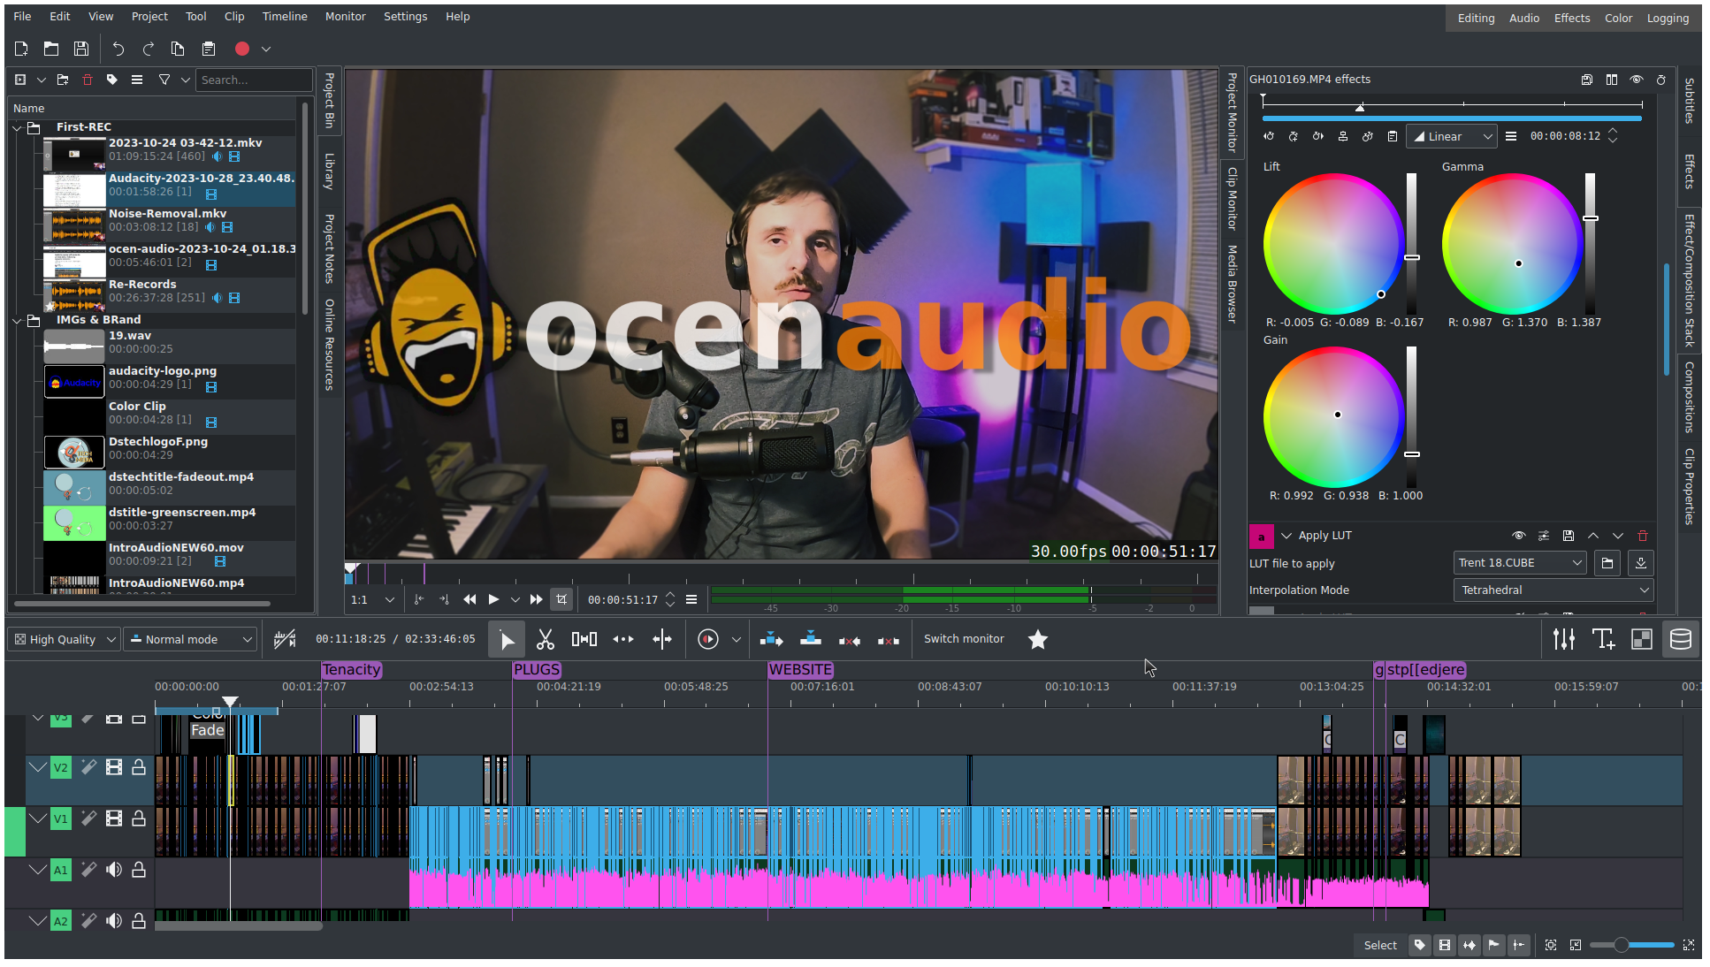Image resolution: width=1710 pixels, height=967 pixels.
Task: Click the Extract timeline zone icon
Action: pyautogui.click(x=850, y=640)
